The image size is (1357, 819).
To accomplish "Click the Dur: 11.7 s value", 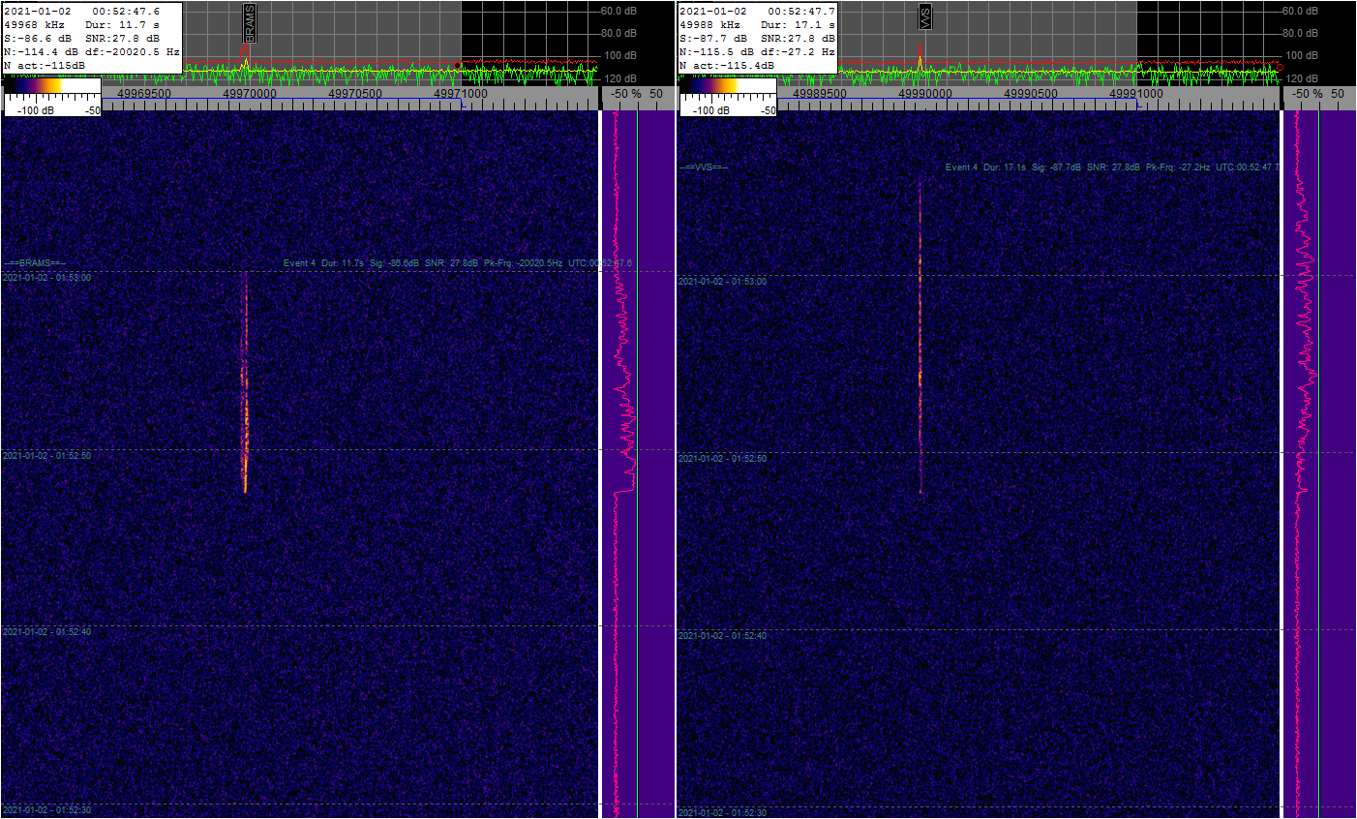I will coord(123,25).
